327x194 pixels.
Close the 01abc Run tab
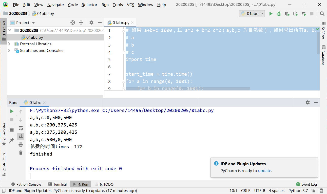click(x=44, y=103)
